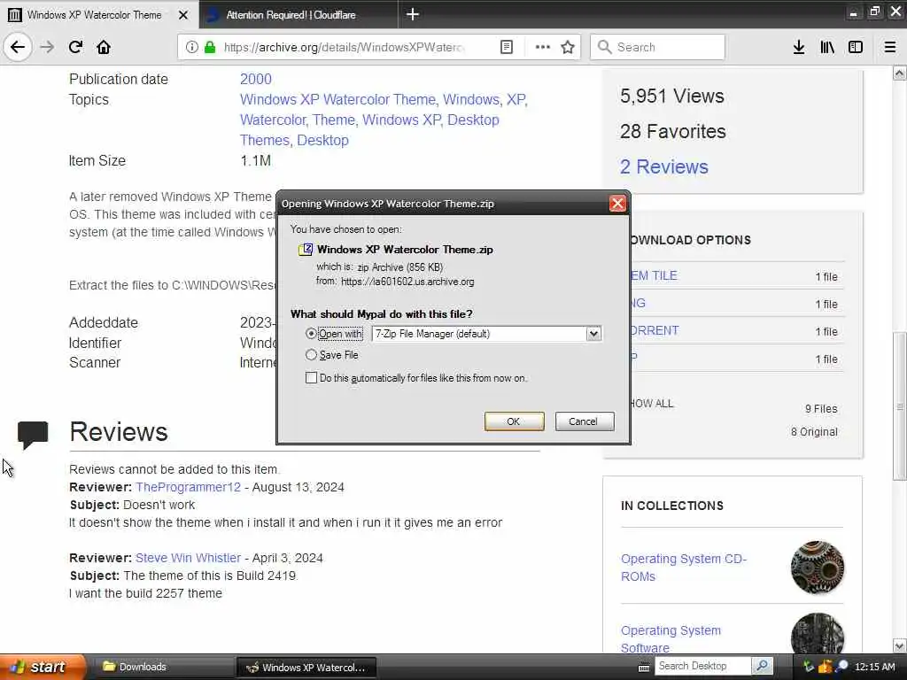Click the Windows XP Watercolor Theme topic link

pos(337,99)
